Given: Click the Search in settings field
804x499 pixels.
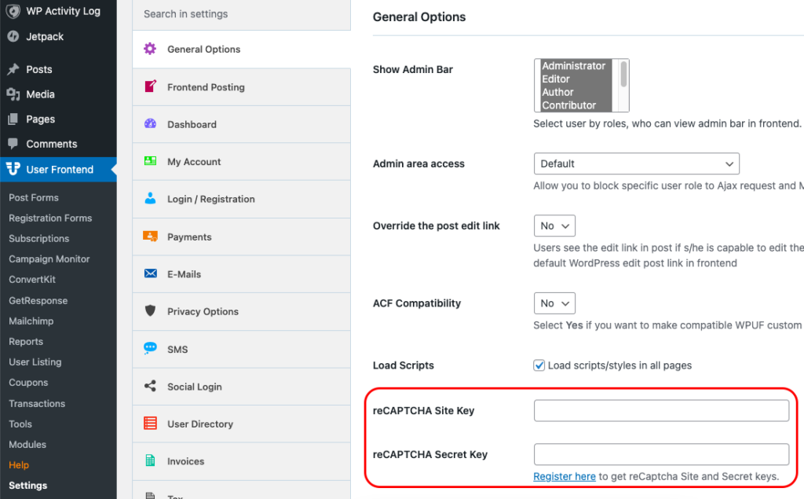Looking at the screenshot, I should click(x=242, y=14).
